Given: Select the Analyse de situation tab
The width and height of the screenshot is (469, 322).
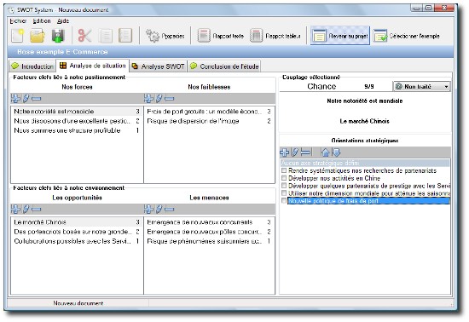Looking at the screenshot, I should [x=93, y=66].
